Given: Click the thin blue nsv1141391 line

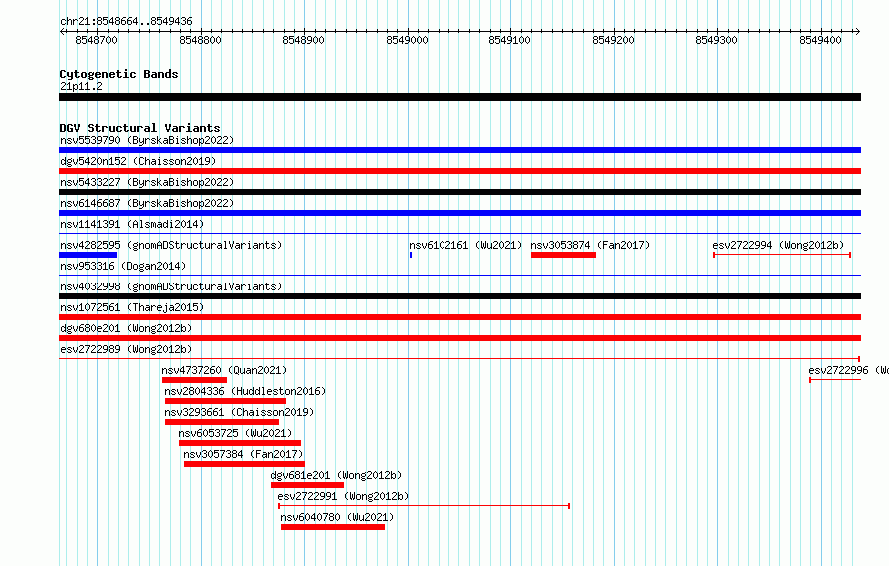Looking at the screenshot, I should (459, 233).
